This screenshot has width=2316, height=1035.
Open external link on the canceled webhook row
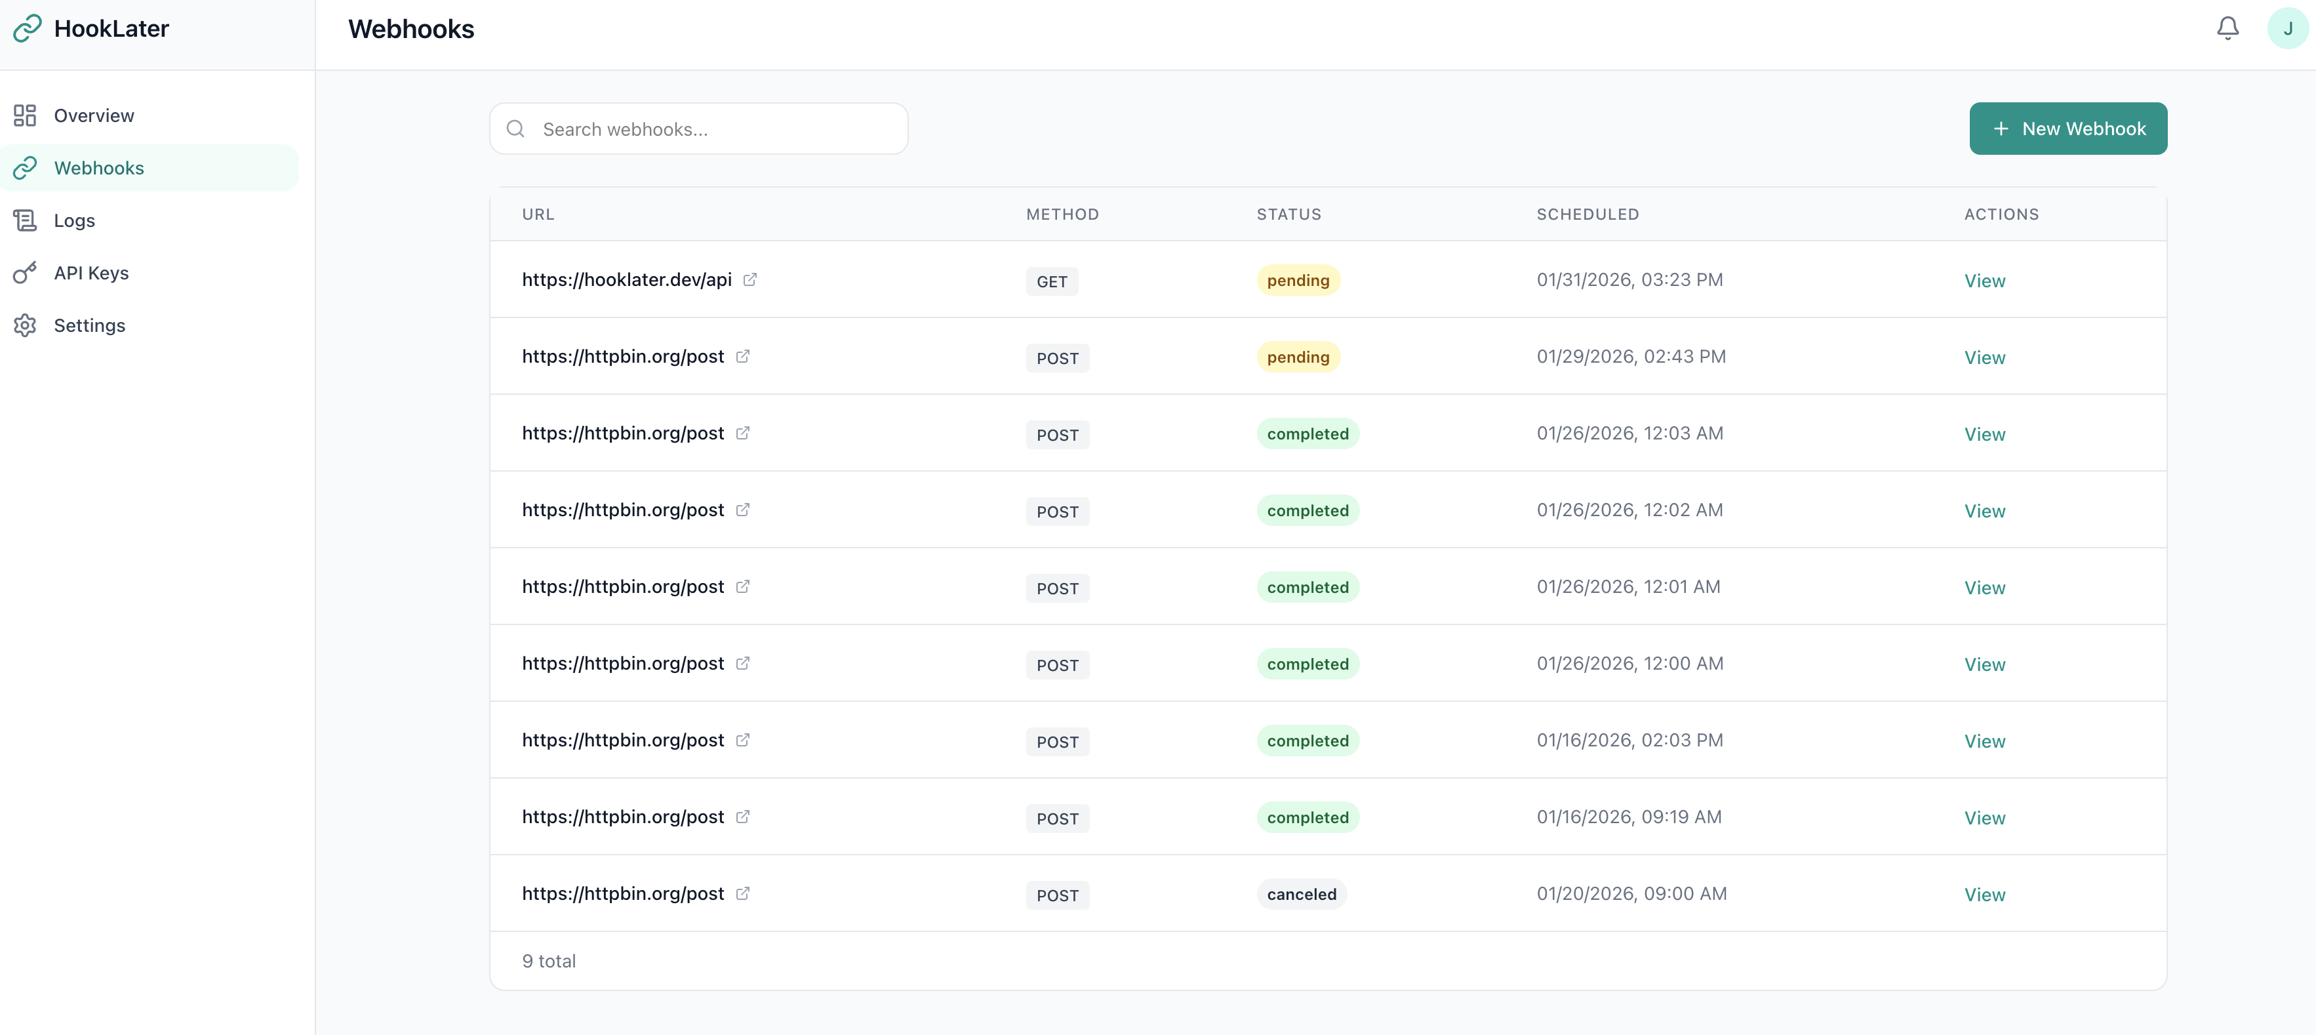743,893
